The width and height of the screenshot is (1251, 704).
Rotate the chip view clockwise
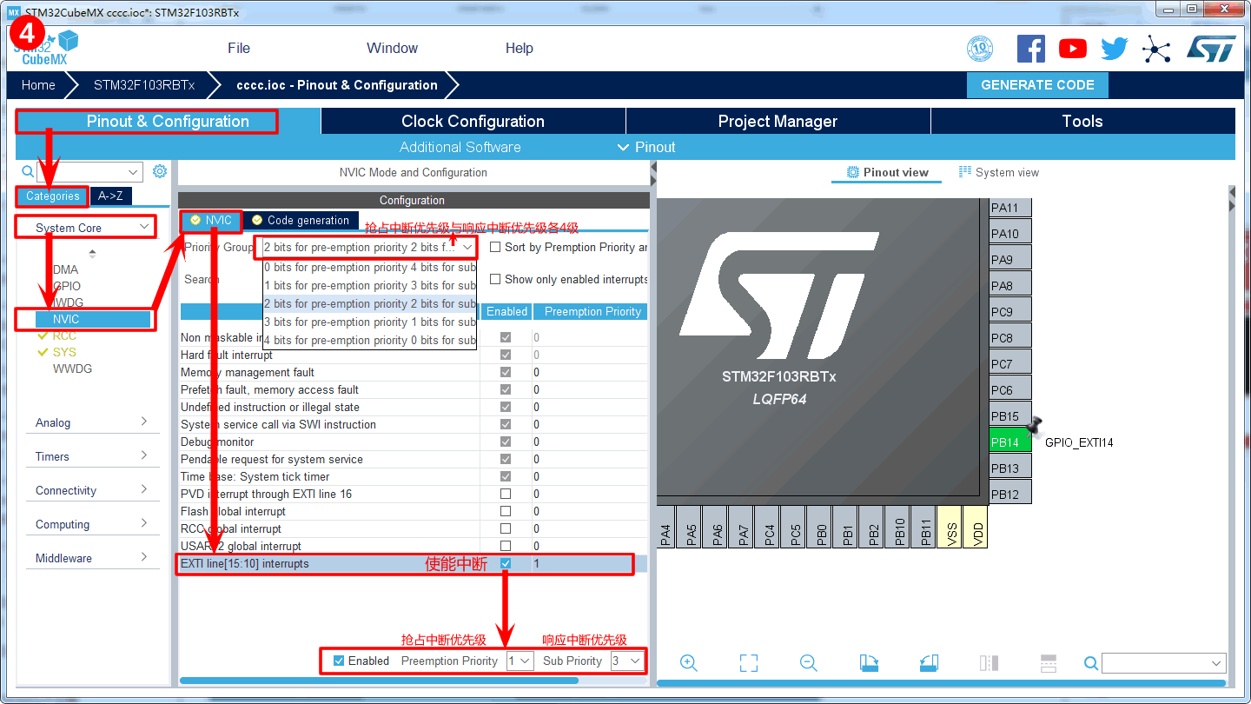[869, 663]
